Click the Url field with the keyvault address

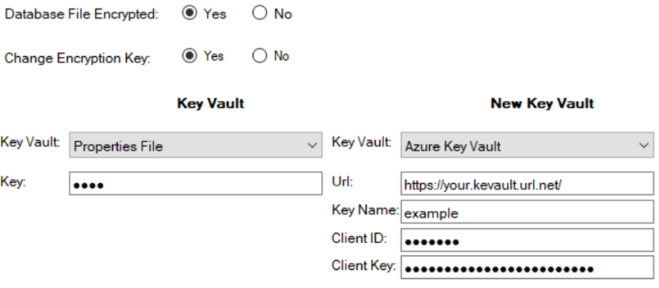(526, 184)
